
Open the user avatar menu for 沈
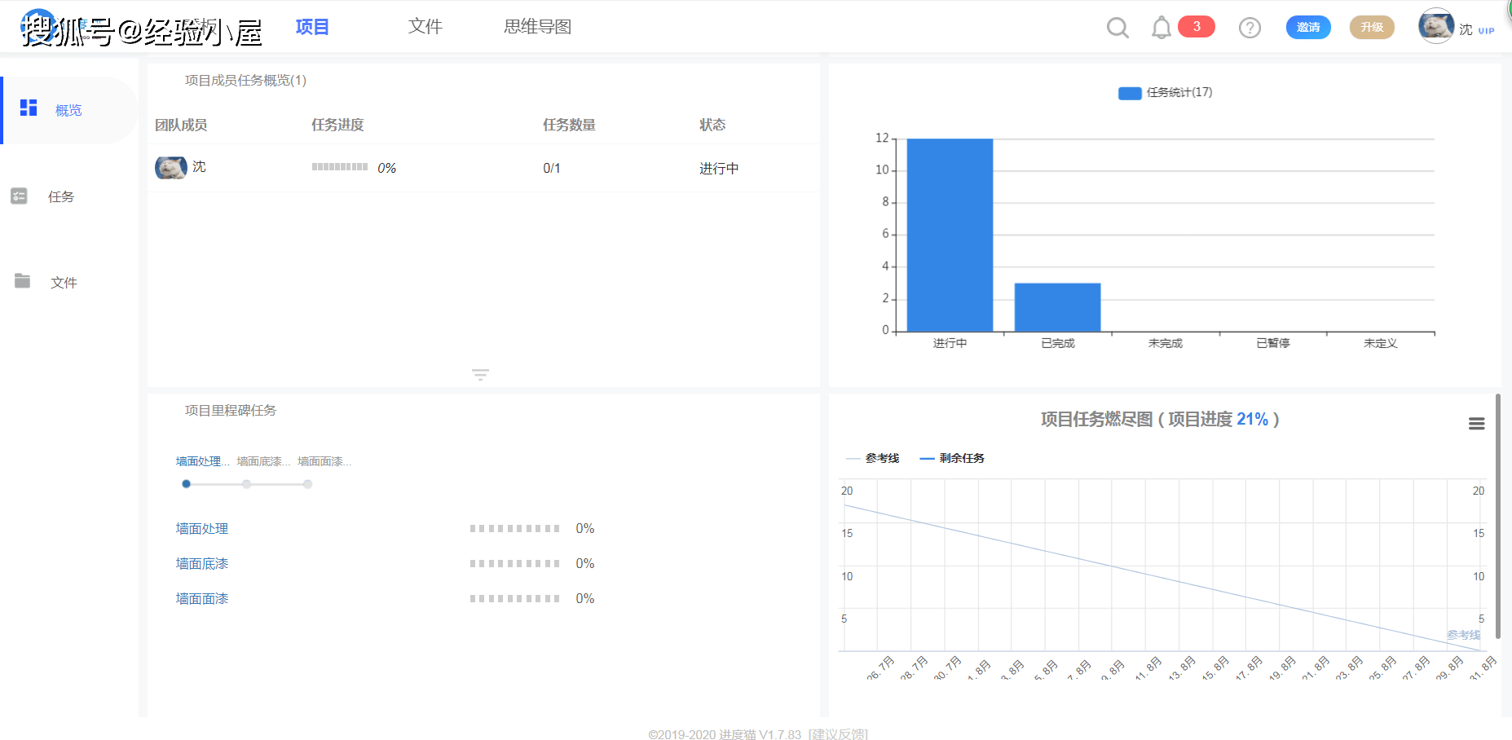tap(1437, 26)
